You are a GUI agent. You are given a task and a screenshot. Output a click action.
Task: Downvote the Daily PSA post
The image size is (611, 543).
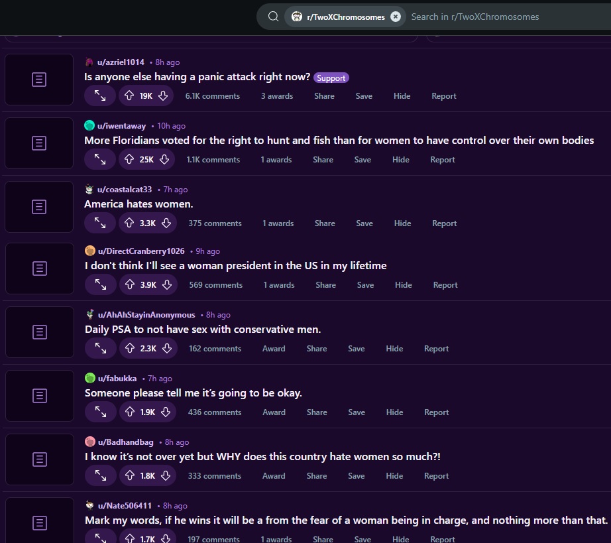click(x=167, y=348)
